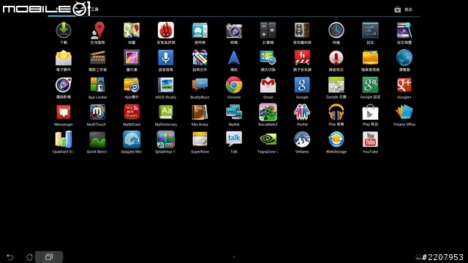Image resolution: width=468 pixels, height=263 pixels.
Task: Open Audio Wizard (音效魔術師) app
Action: click(302, 31)
